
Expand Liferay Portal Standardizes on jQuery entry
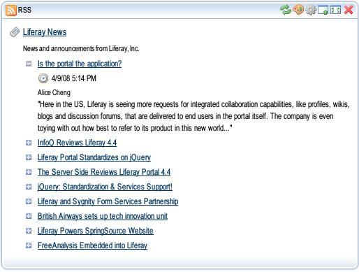click(29, 157)
